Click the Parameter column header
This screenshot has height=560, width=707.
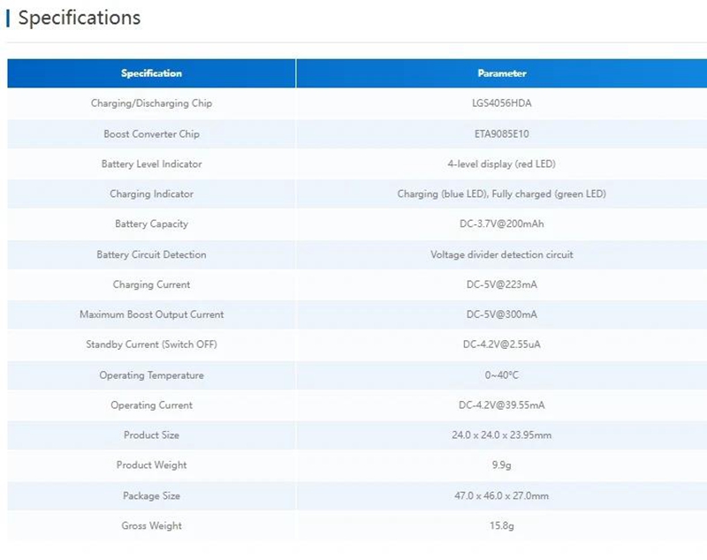pos(501,73)
